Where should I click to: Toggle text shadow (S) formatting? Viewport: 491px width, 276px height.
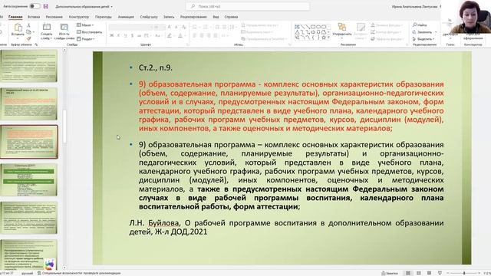132,36
